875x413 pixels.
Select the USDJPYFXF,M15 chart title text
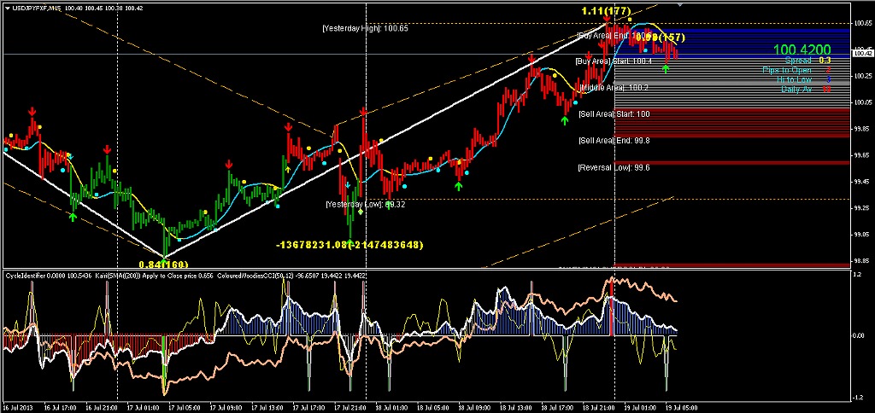[37, 7]
